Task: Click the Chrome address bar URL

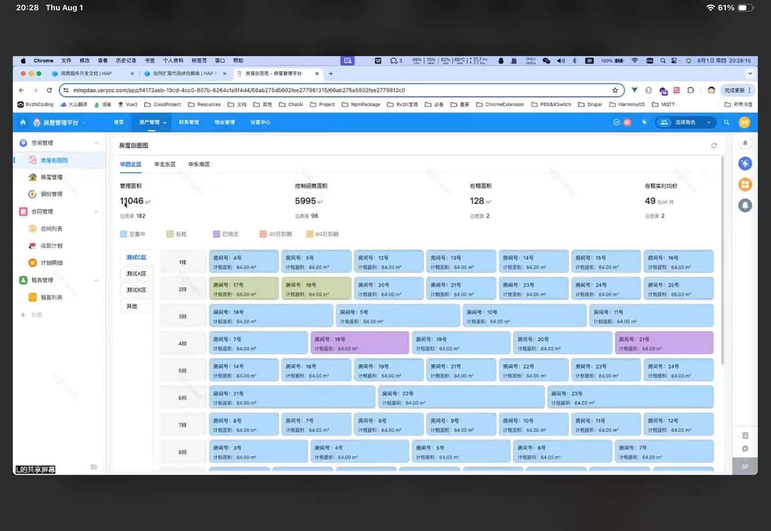Action: point(239,90)
